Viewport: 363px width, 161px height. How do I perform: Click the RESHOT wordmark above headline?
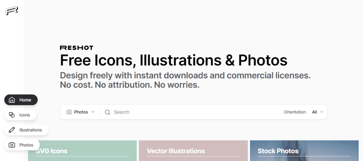77,48
